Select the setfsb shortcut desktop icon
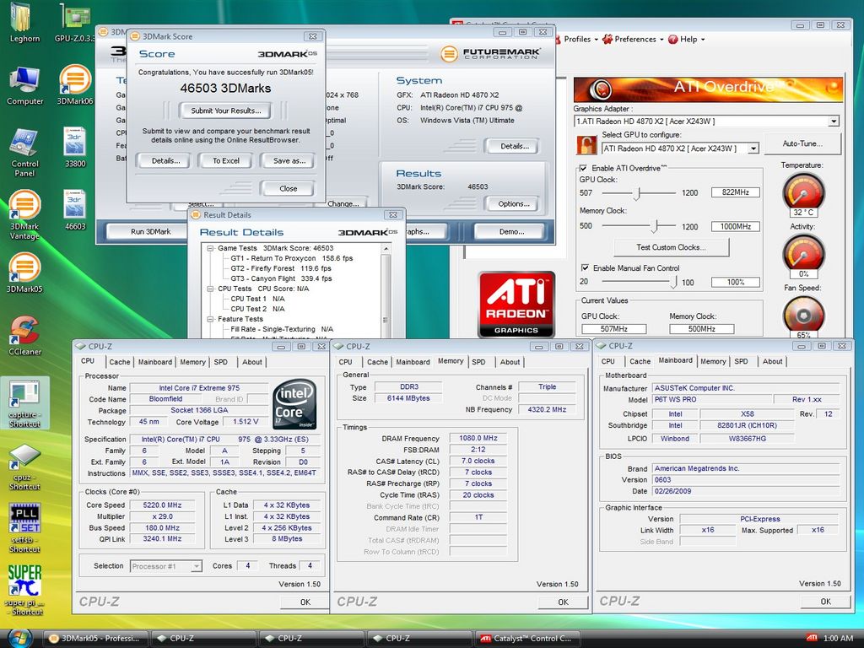 (x=24, y=529)
